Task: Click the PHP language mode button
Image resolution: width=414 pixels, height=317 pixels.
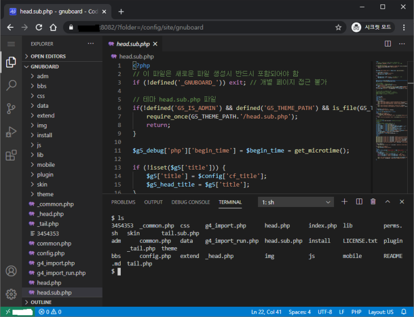Action: click(356, 312)
